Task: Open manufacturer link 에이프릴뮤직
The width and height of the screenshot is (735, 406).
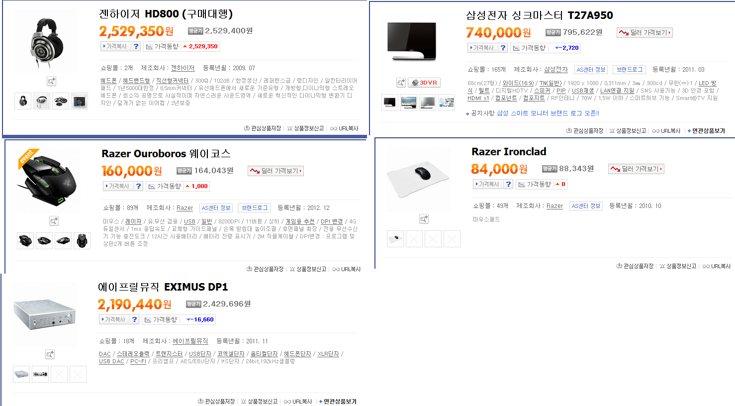Action: point(190,341)
